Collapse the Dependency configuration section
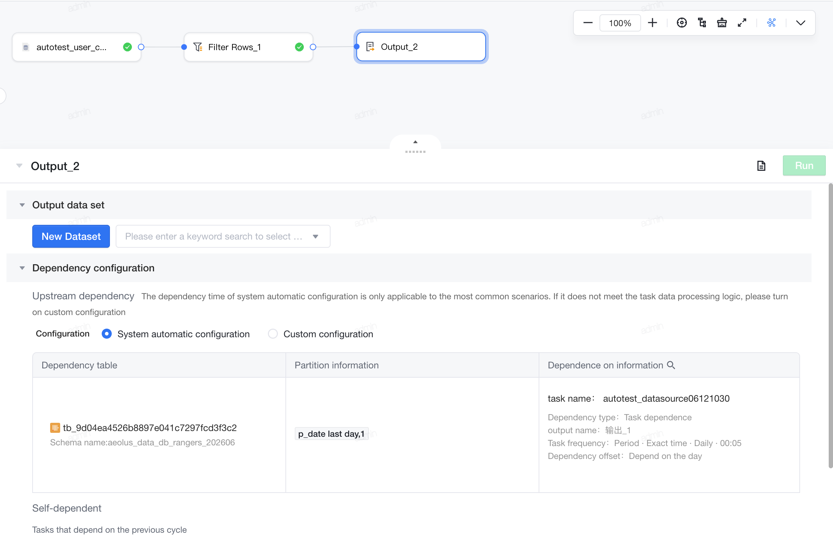The image size is (833, 537). click(22, 268)
